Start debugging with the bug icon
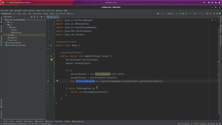Viewport: 222px width, 125px height. (x=180, y=14)
